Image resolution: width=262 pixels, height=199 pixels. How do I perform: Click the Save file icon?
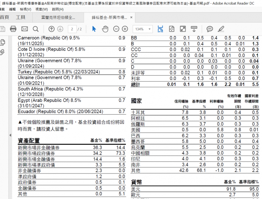[x=2, y=29]
